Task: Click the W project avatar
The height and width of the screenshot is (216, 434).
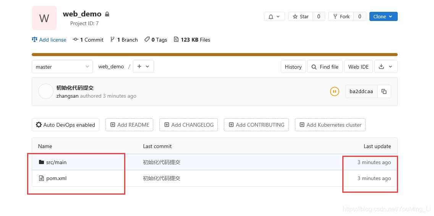Action: [x=44, y=18]
